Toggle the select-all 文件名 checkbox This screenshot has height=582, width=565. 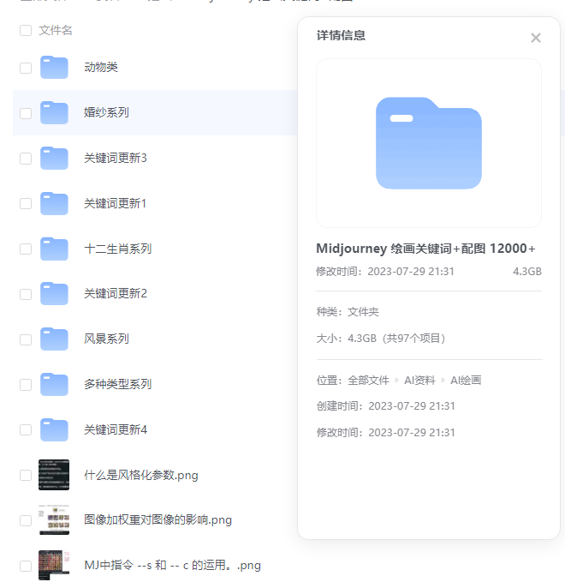point(26,31)
